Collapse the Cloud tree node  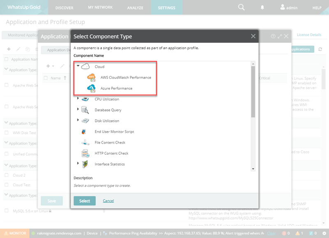tap(78, 66)
